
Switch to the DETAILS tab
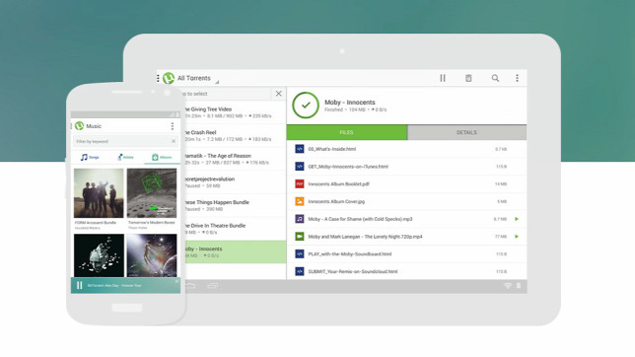point(466,132)
